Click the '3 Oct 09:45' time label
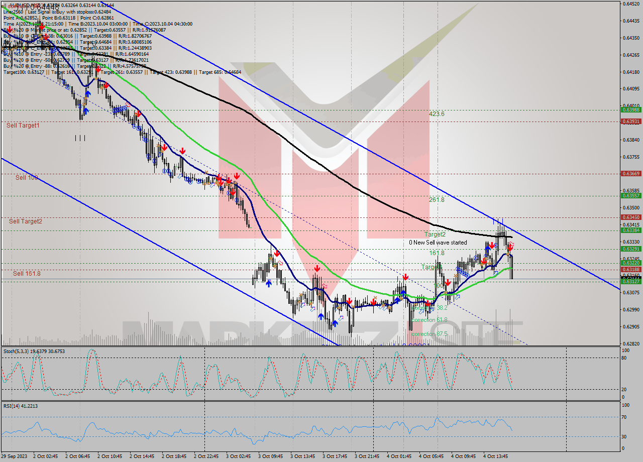This screenshot has width=643, height=462. pos(270,456)
